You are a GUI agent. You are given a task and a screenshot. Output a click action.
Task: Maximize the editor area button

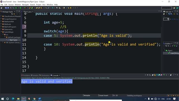pyautogui.click(x=161, y=11)
